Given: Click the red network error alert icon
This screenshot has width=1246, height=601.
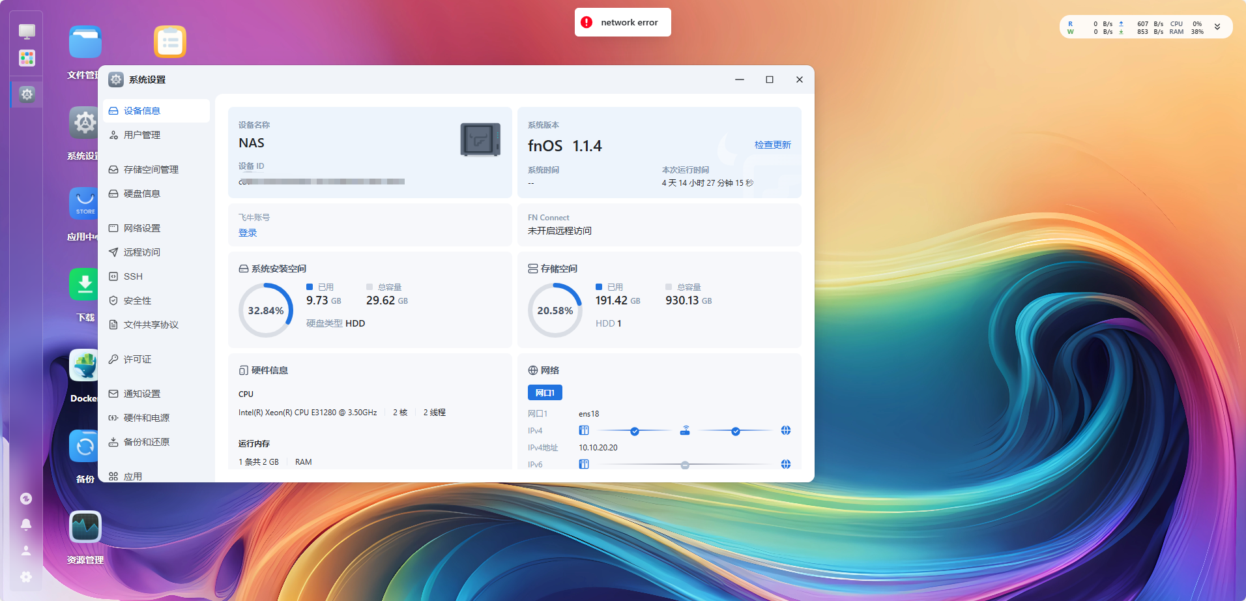Looking at the screenshot, I should [x=587, y=22].
